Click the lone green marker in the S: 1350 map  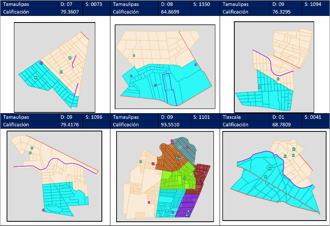[134, 56]
